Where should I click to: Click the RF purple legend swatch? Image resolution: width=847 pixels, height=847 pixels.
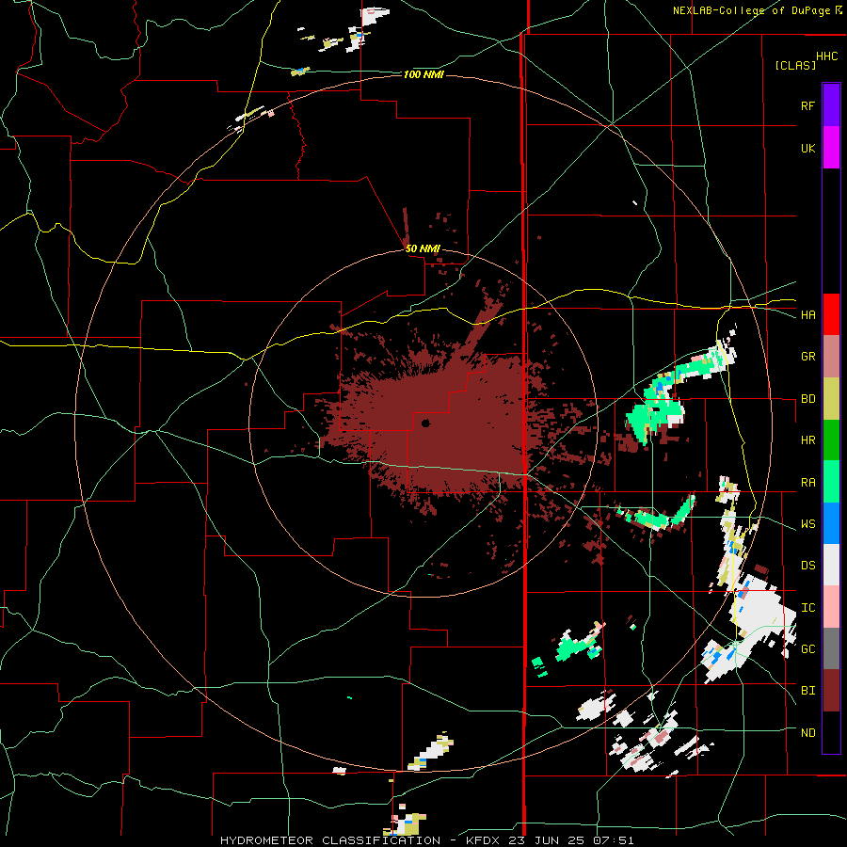click(831, 105)
